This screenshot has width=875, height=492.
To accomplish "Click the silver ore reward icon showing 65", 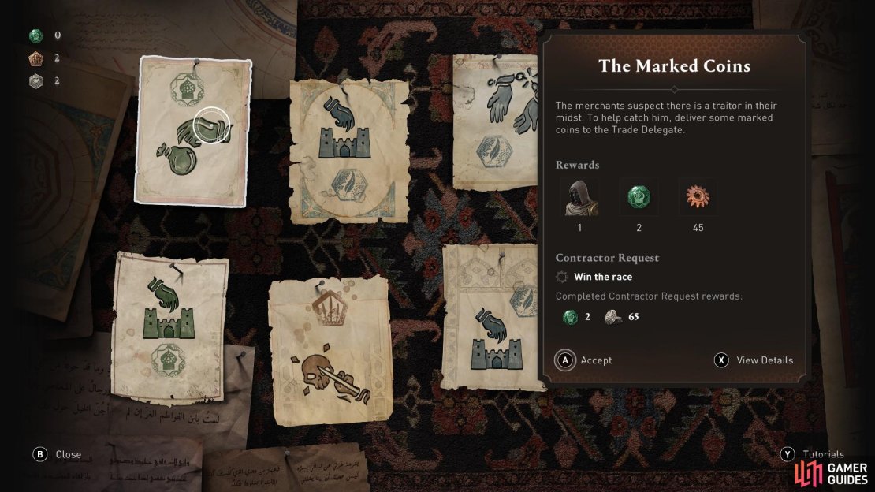I will 613,317.
